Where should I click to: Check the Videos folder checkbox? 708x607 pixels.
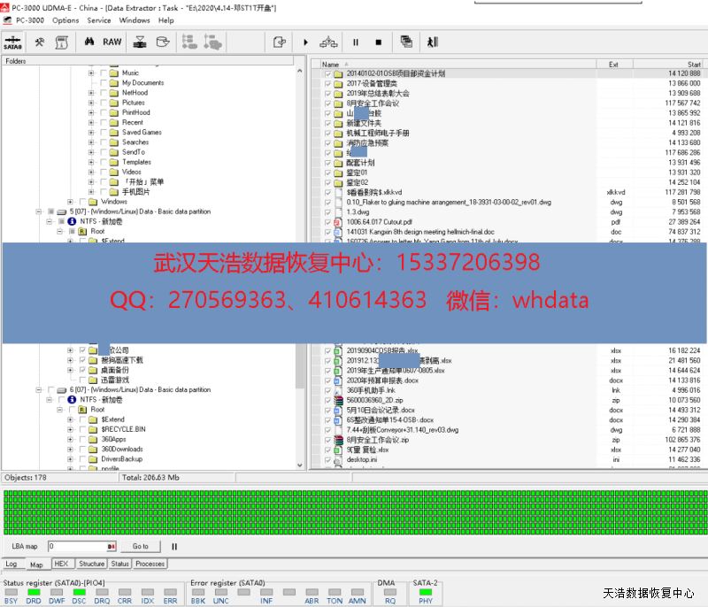click(x=103, y=173)
